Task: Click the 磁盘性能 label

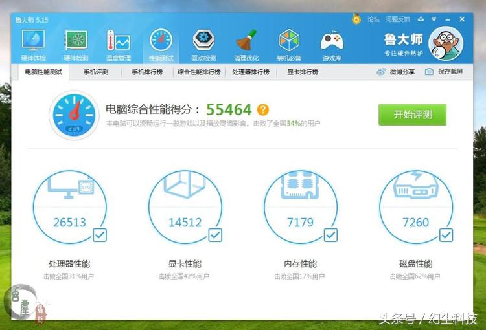Action: (415, 264)
